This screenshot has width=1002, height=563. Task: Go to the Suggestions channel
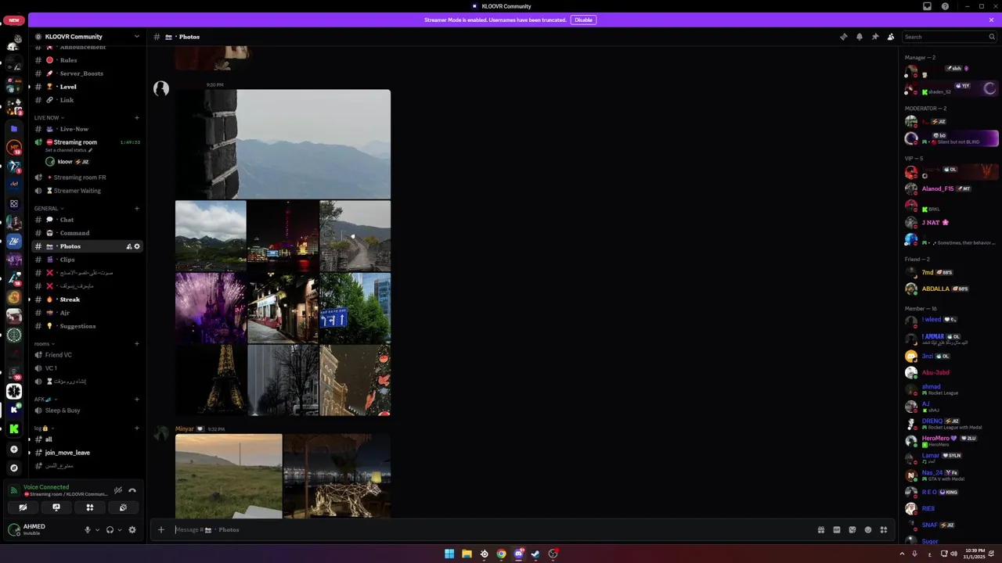click(87, 326)
